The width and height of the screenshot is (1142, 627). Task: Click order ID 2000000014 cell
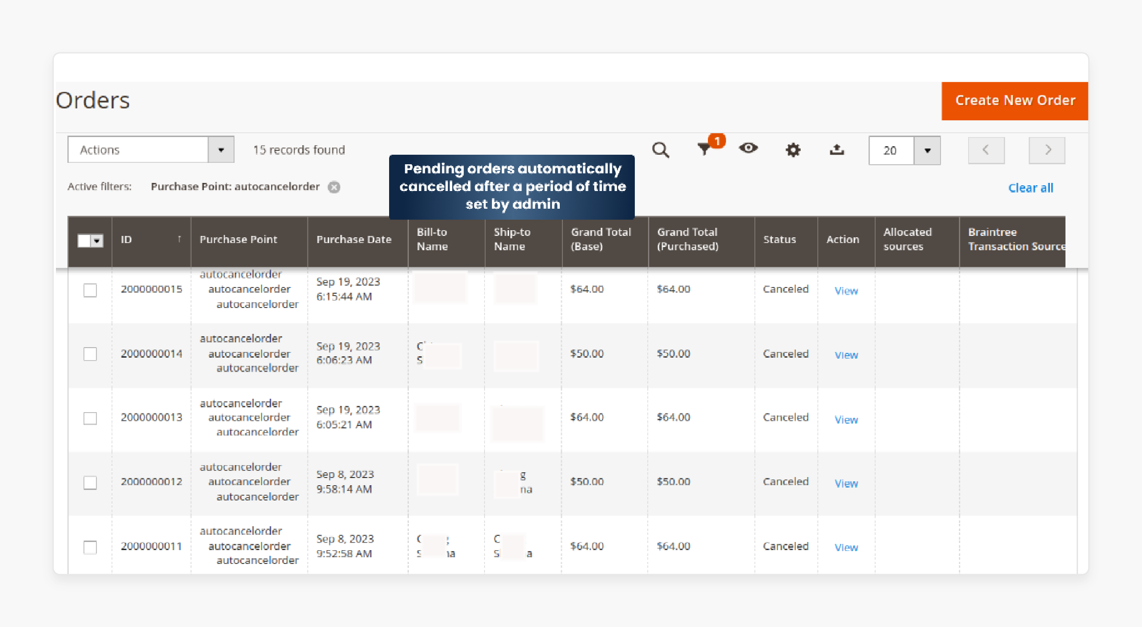tap(151, 353)
